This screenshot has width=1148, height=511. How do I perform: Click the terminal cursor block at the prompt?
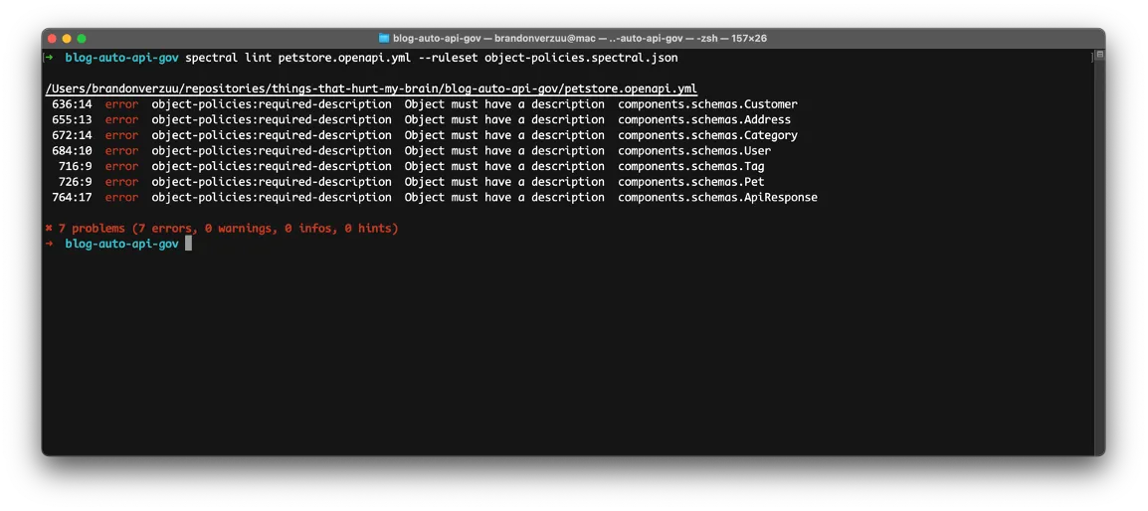(188, 244)
